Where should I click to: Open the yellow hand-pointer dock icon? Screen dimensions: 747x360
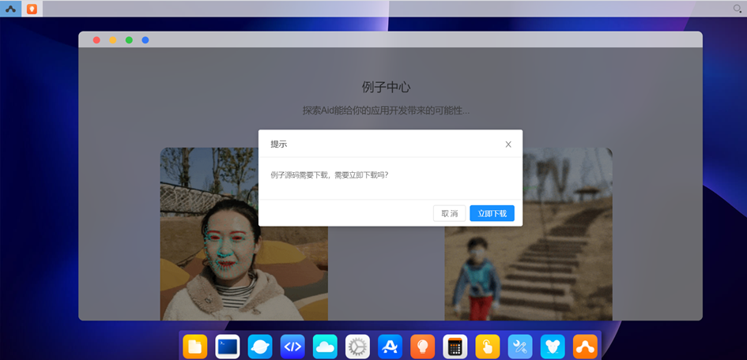point(488,347)
